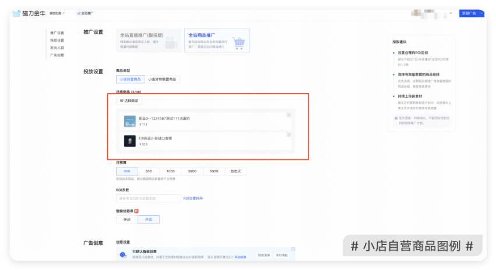Turn 智能优惠券 off with 关闭

(127, 219)
